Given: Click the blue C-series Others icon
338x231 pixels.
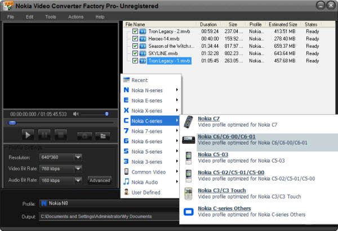Looking at the screenshot, I should click(188, 212).
